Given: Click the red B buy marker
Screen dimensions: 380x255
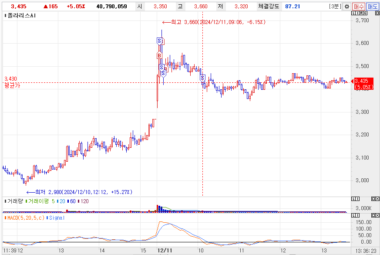Looking at the screenshot, I should click(x=159, y=56).
